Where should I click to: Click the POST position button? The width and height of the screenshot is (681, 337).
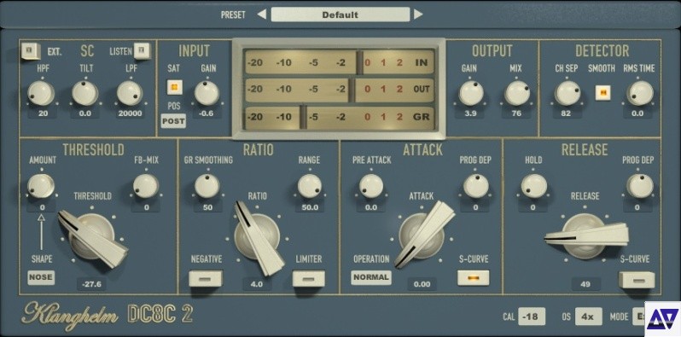pos(173,121)
